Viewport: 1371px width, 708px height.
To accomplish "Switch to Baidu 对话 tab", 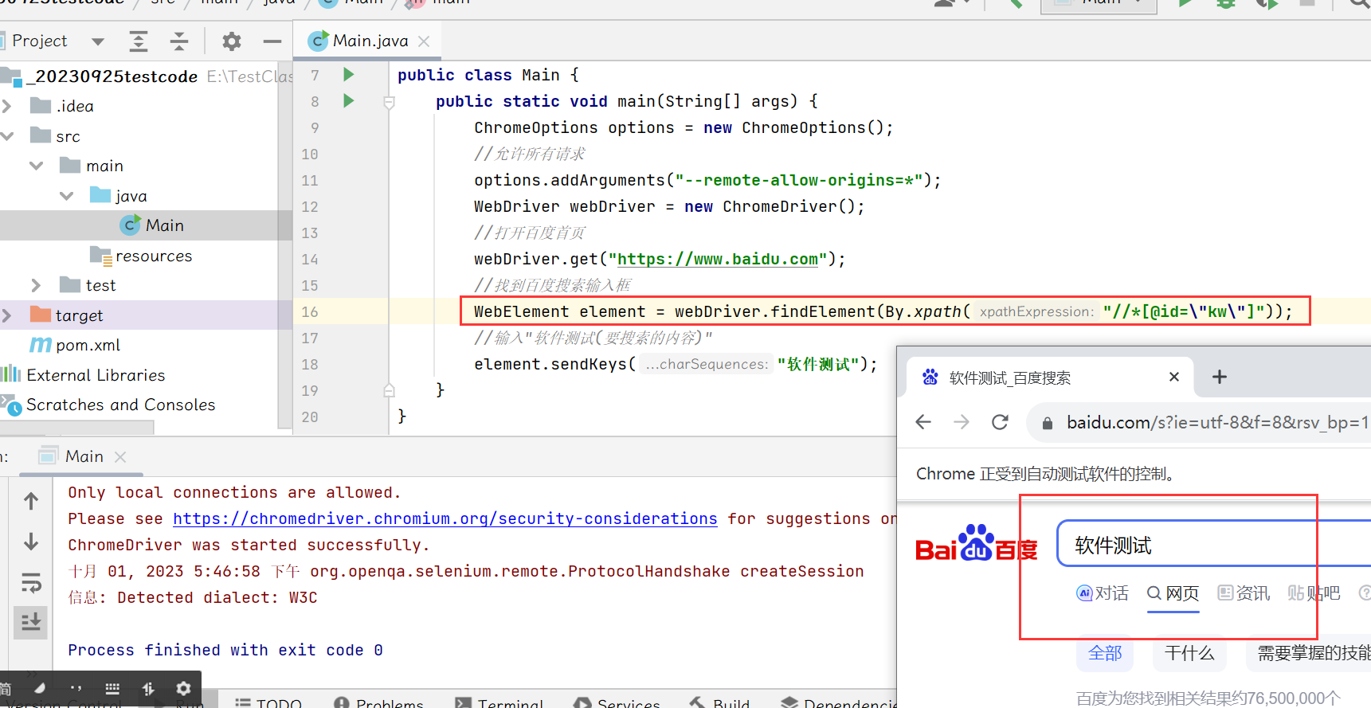I will (x=1103, y=593).
